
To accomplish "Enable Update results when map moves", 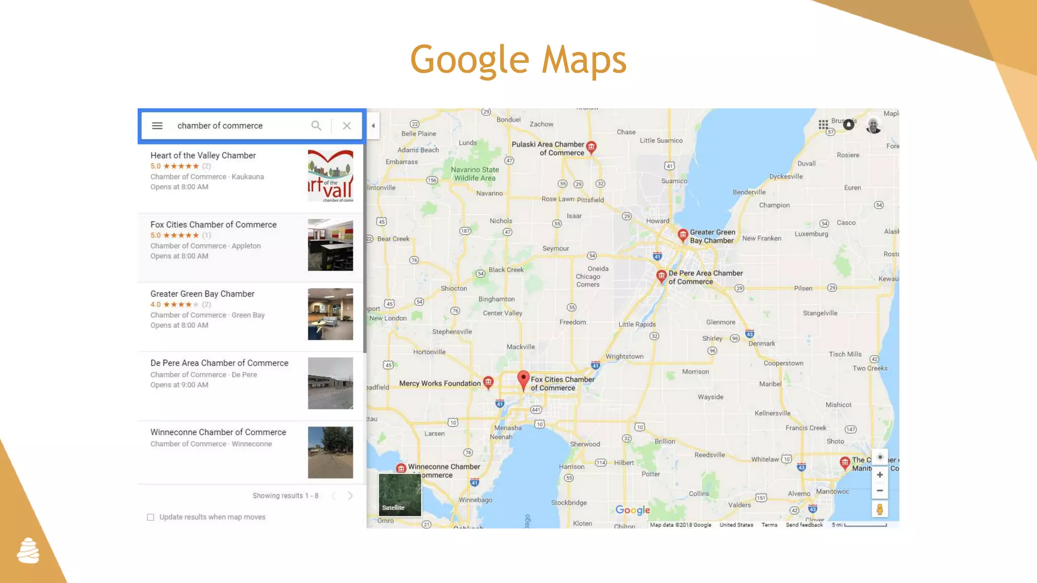I will 150,517.
